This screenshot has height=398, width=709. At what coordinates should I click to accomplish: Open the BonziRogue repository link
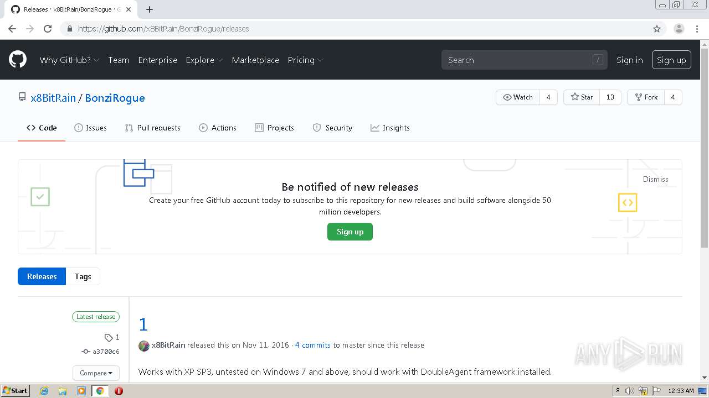pyautogui.click(x=115, y=98)
